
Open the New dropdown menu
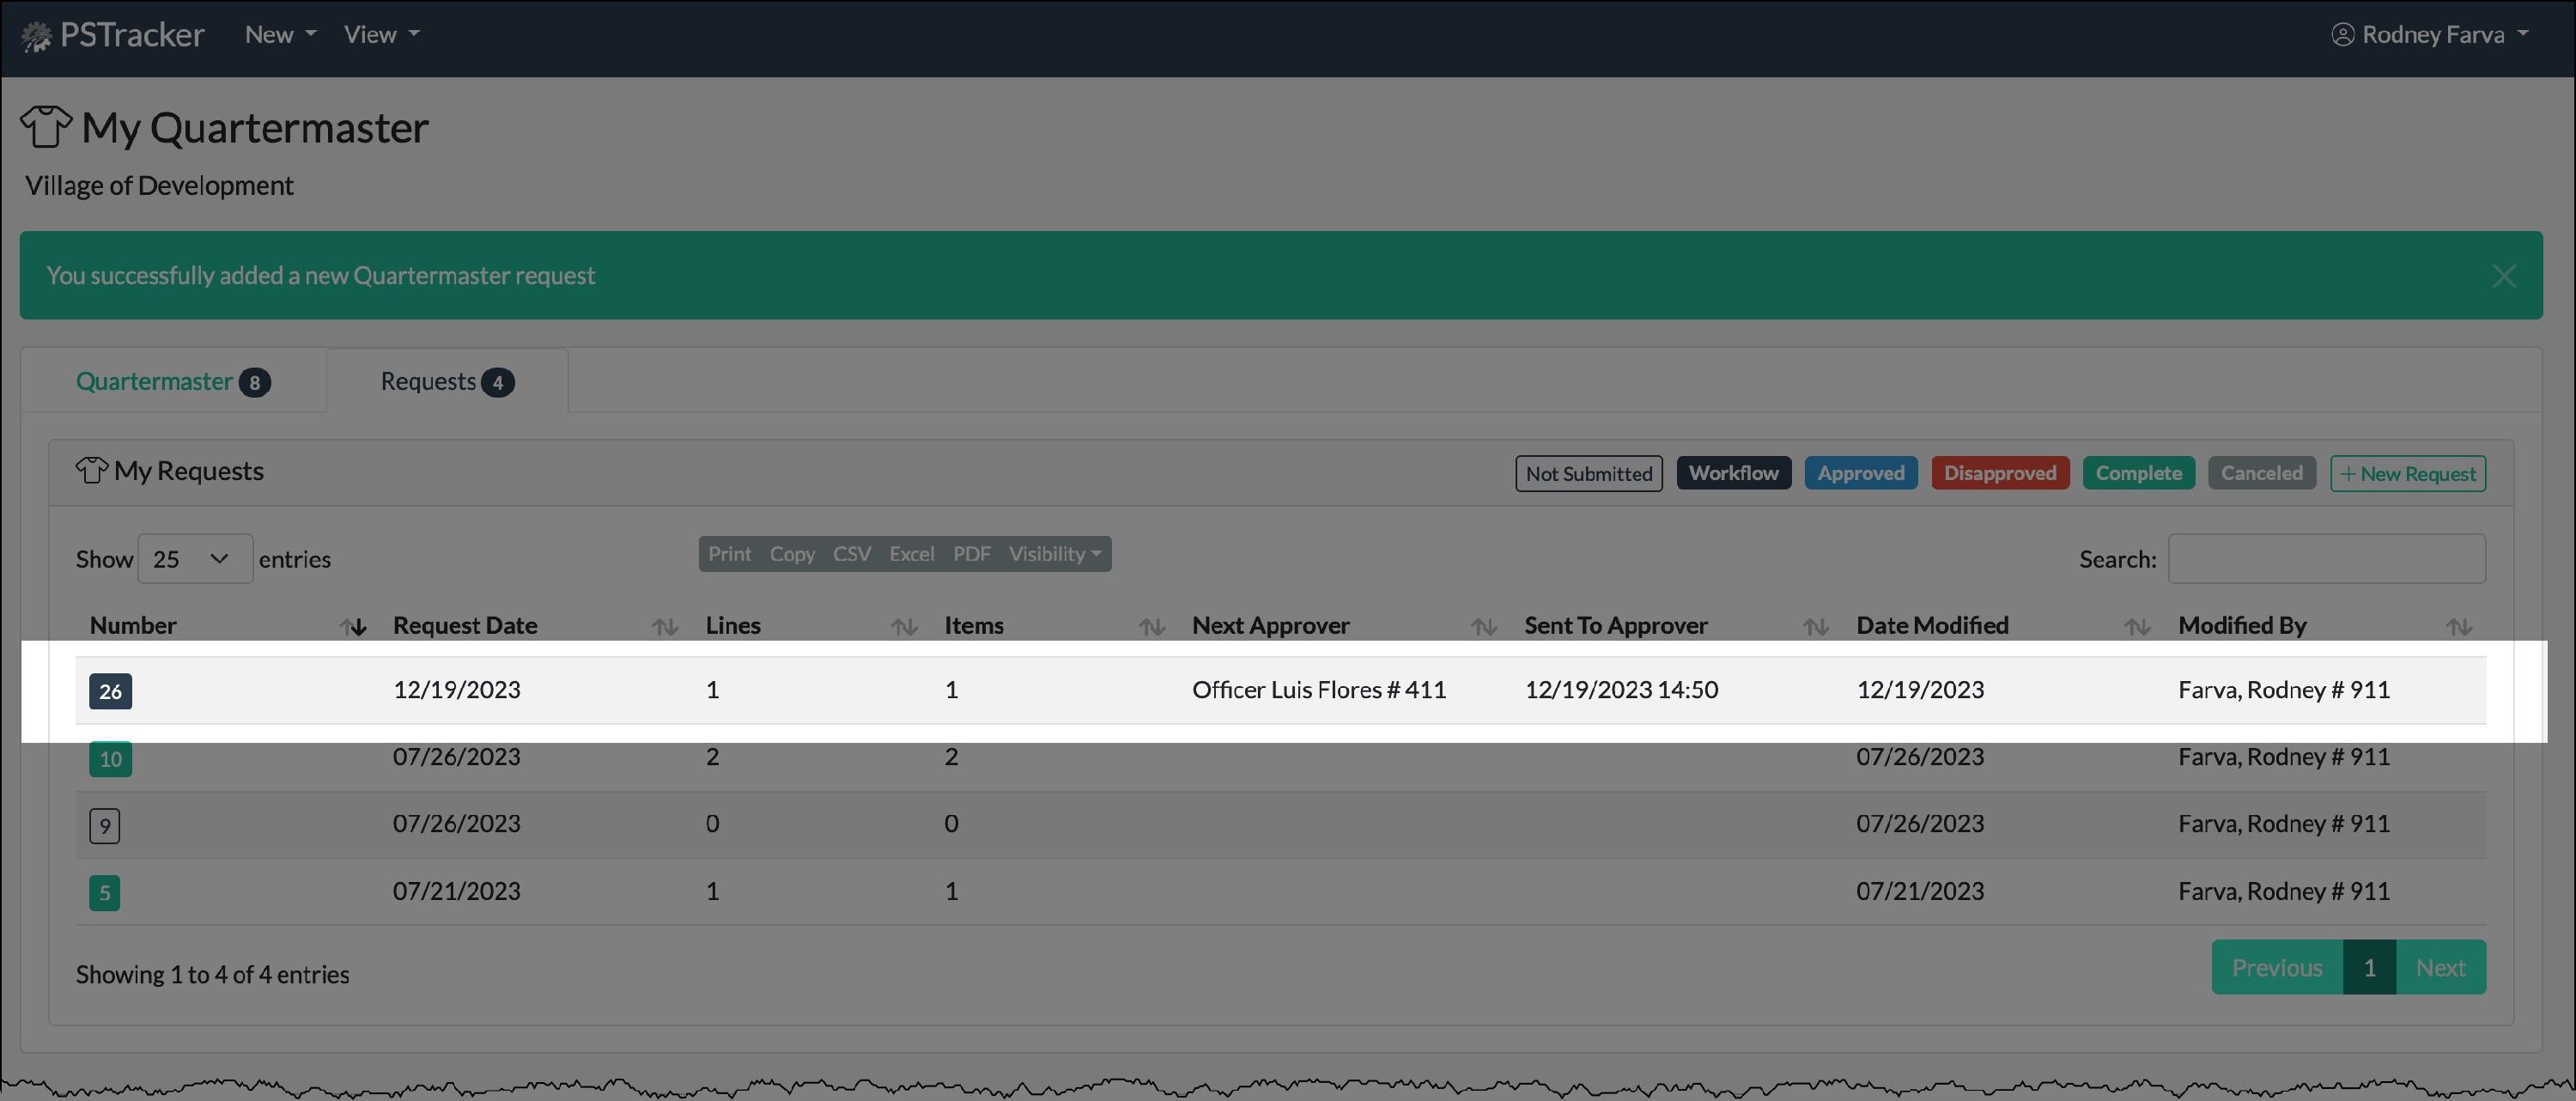[x=280, y=35]
